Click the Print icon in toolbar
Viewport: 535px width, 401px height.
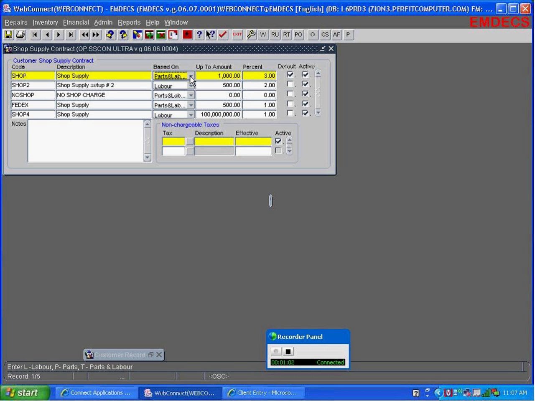pyautogui.click(x=20, y=35)
